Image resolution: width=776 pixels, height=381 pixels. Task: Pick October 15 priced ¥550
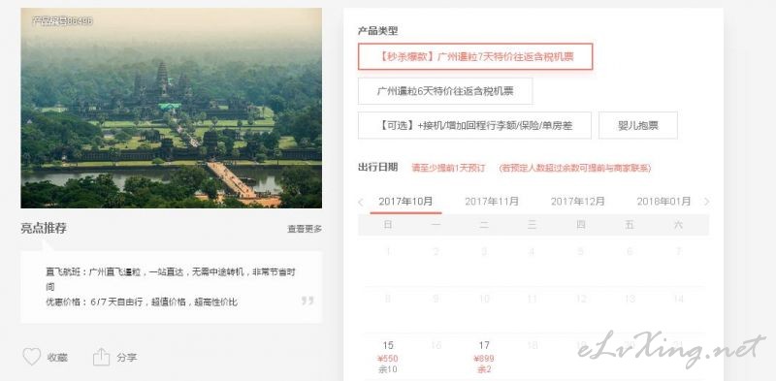click(388, 357)
